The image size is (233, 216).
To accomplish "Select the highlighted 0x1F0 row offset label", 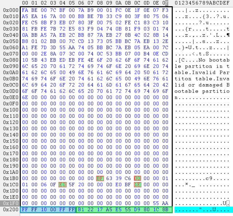I will (x=11, y=203).
